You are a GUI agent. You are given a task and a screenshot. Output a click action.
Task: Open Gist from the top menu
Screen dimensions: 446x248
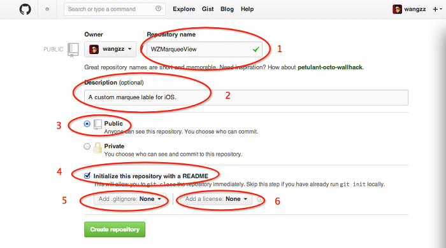coord(208,9)
